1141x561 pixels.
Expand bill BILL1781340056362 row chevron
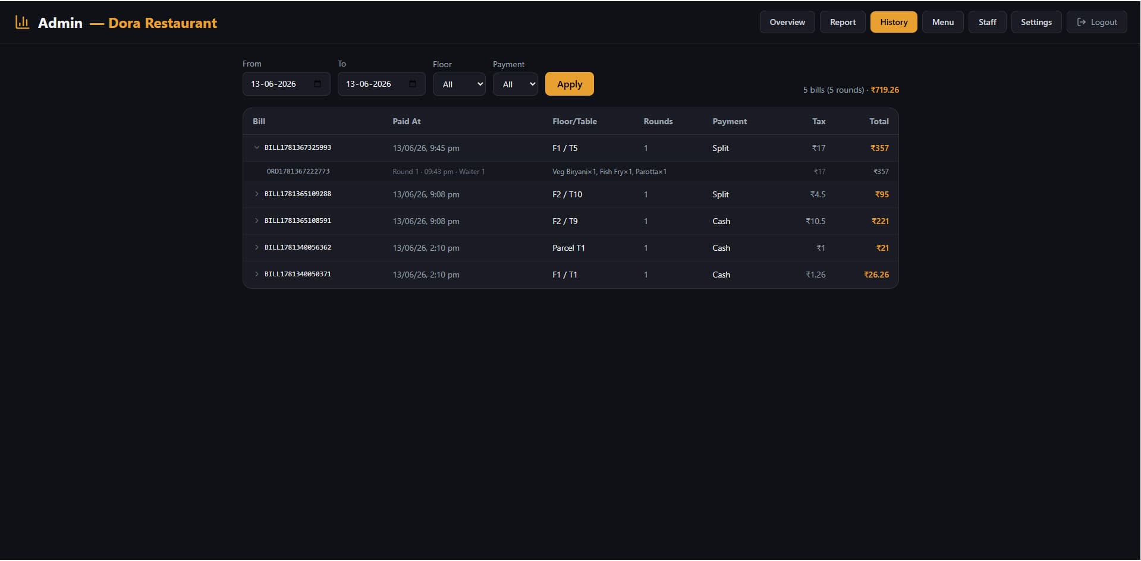coord(257,247)
